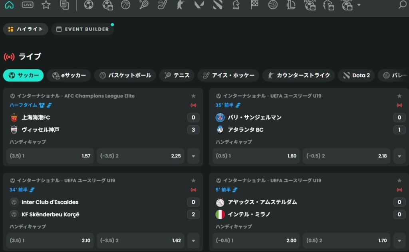Bet (0.5) 2 at odds 1.70
409x252 pixels.
coord(346,240)
